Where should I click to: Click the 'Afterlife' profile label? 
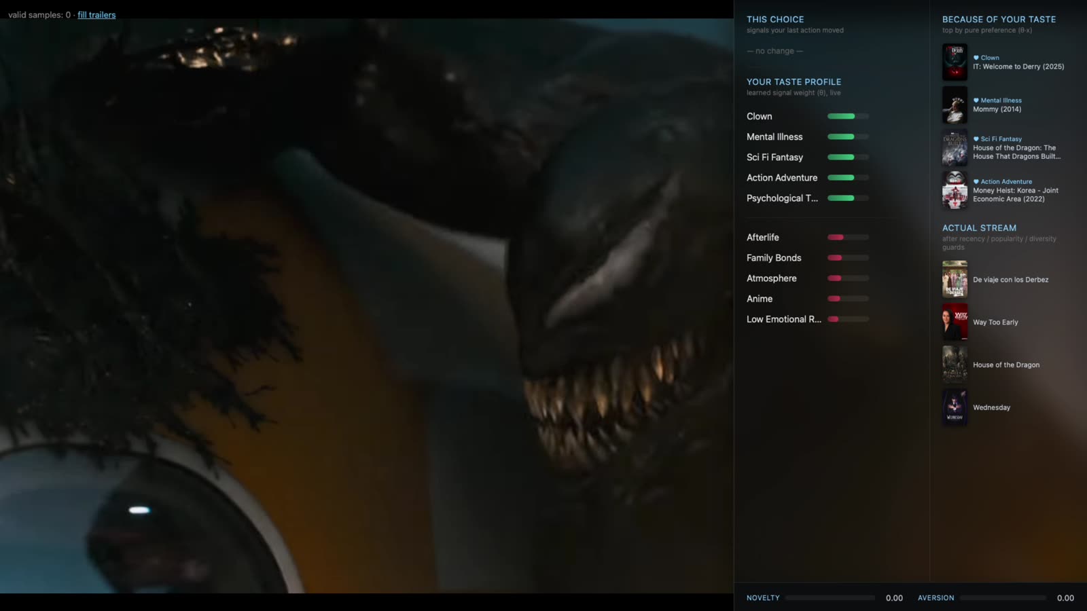pyautogui.click(x=763, y=238)
